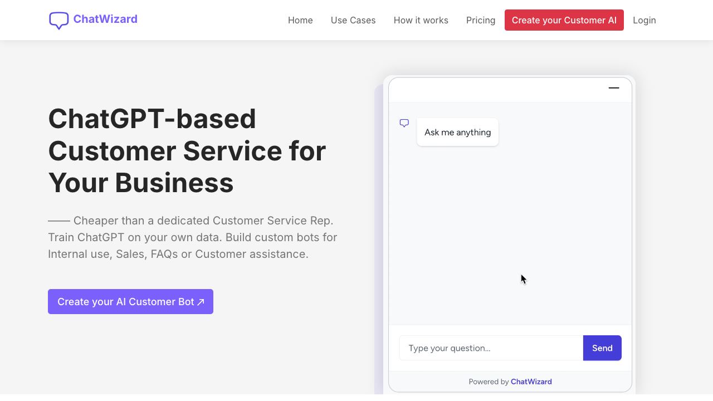Screen dimensions: 713x401
Task: Go to Use Cases in the navigation
Action: 353,20
